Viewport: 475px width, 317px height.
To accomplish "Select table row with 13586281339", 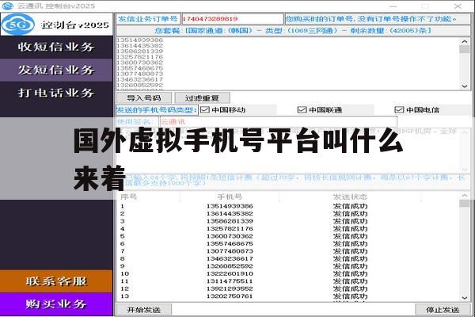I will 288,221.
